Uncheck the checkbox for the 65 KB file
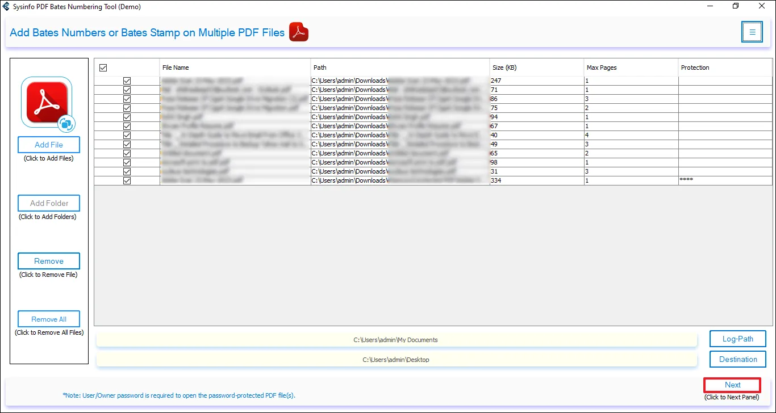 [127, 154]
